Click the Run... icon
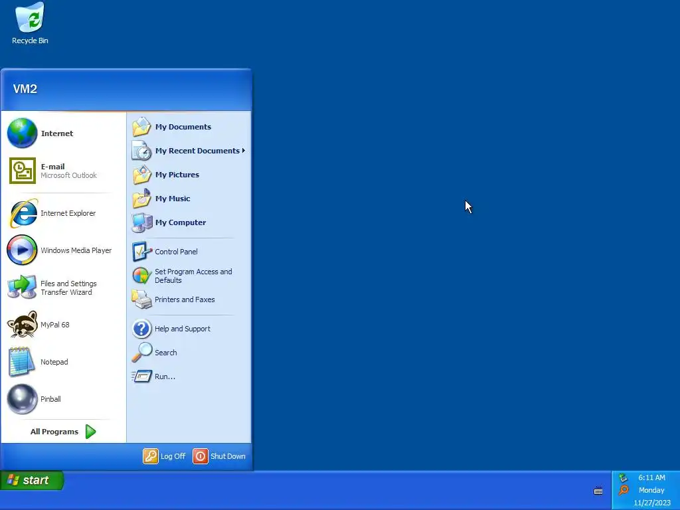 click(142, 376)
